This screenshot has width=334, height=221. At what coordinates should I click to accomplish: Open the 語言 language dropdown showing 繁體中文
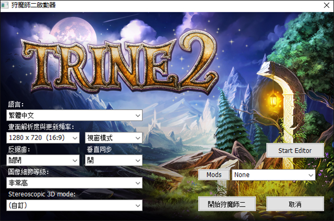[74, 115]
